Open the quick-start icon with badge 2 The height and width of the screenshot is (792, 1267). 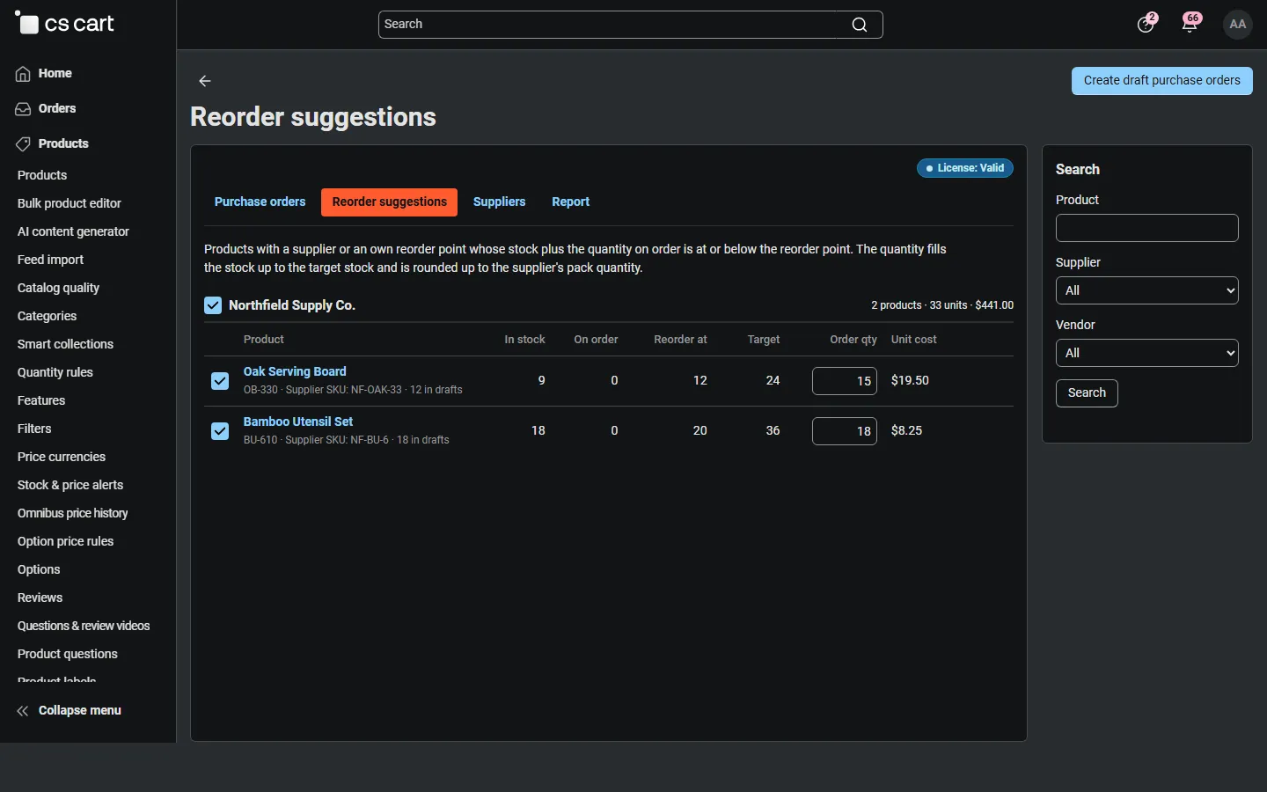click(x=1146, y=23)
